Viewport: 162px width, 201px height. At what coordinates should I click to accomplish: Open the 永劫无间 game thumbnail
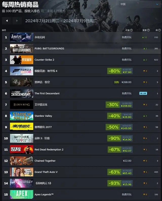pos(22,37)
